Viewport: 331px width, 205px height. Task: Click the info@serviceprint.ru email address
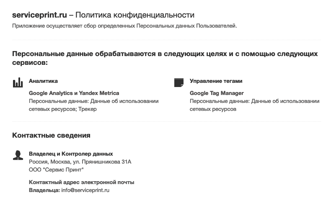pyautogui.click(x=85, y=190)
